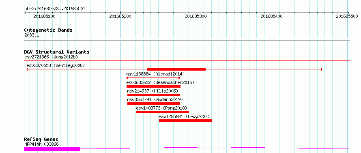Click ruler position 201685500

347,17
